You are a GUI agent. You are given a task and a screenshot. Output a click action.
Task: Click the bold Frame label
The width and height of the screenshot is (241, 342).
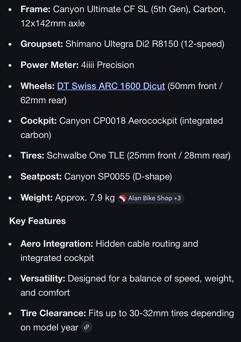point(35,9)
